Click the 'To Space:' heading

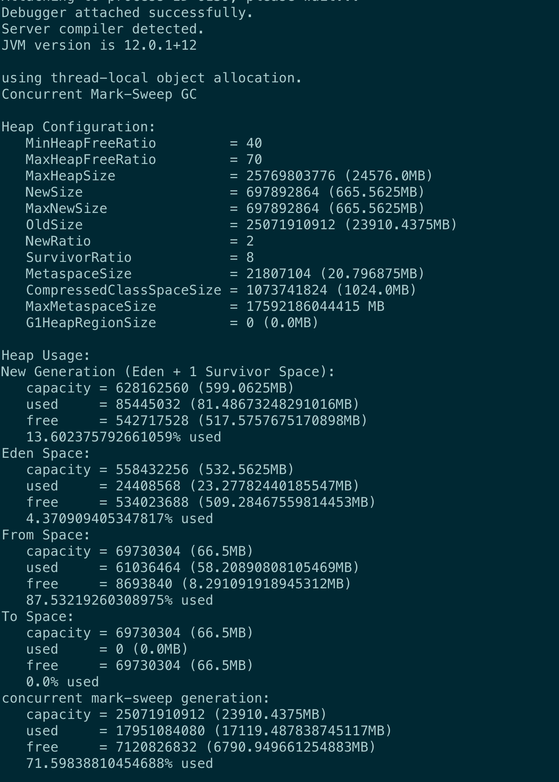38,617
